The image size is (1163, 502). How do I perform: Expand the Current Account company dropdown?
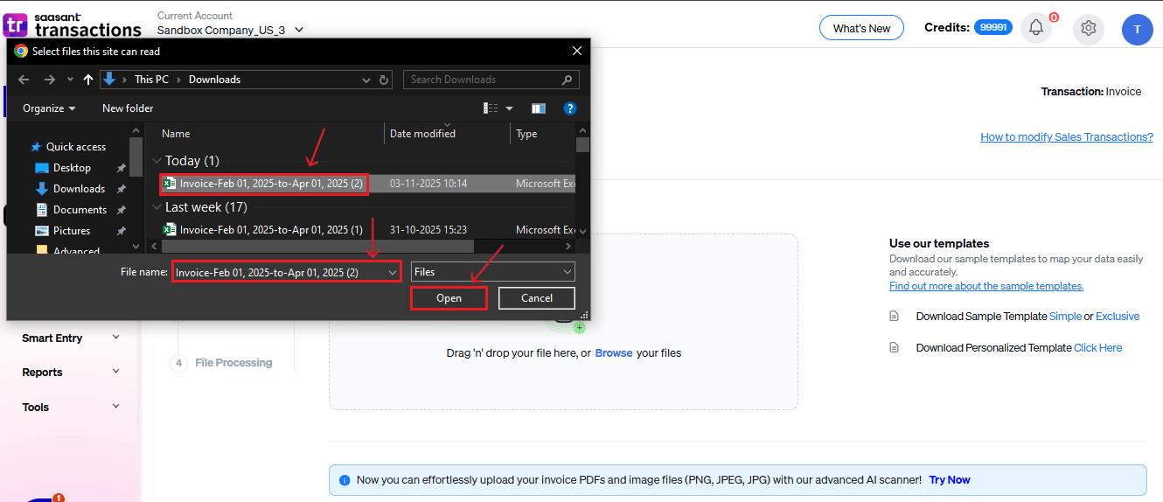click(299, 30)
